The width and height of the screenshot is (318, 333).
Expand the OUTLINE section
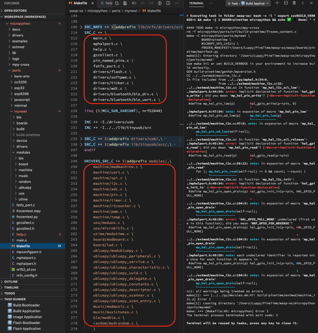tap(11, 281)
